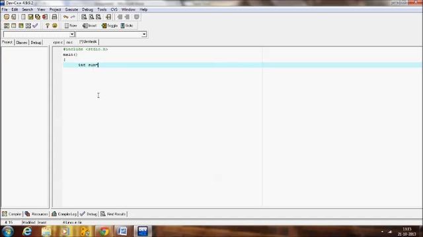Open the Edit menu
Image resolution: width=423 pixels, height=237 pixels.
pos(15,9)
